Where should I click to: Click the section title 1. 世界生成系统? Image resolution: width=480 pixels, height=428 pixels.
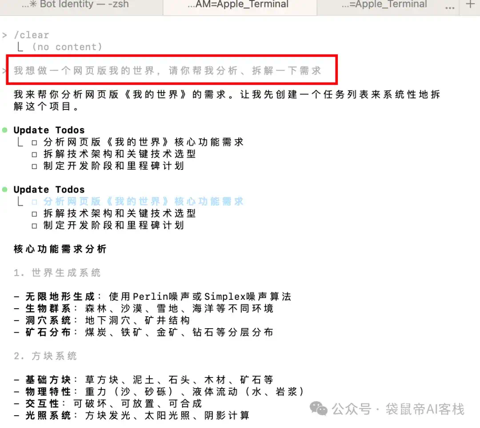coord(57,272)
